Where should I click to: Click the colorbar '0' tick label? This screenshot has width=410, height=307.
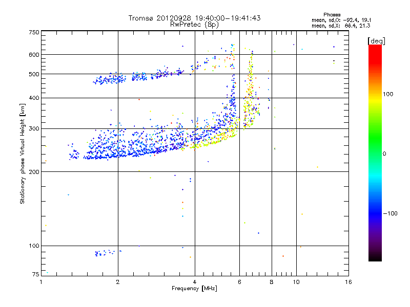pos(384,154)
